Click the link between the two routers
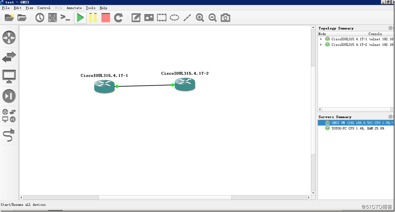 (145, 86)
